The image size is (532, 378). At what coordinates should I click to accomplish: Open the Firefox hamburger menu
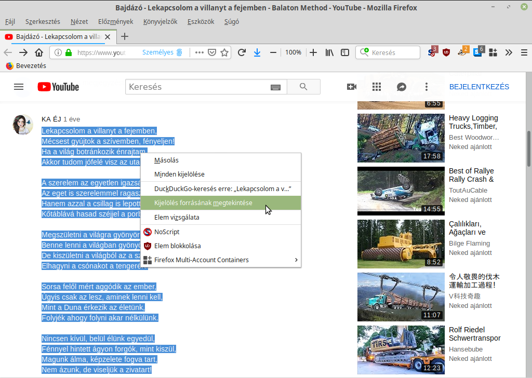pyautogui.click(x=524, y=52)
